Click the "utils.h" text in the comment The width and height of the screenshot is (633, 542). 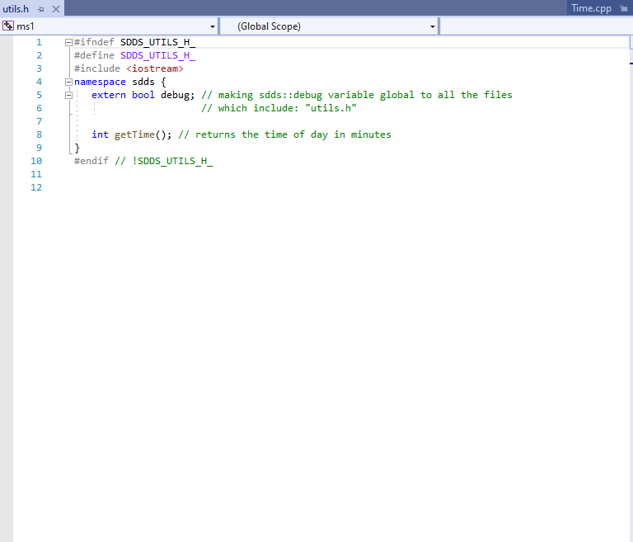pyautogui.click(x=331, y=108)
